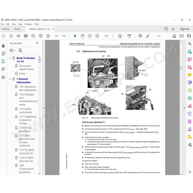Collapse the 1 General Information bookmark
The height and width of the screenshot is (193, 193).
point(10,79)
